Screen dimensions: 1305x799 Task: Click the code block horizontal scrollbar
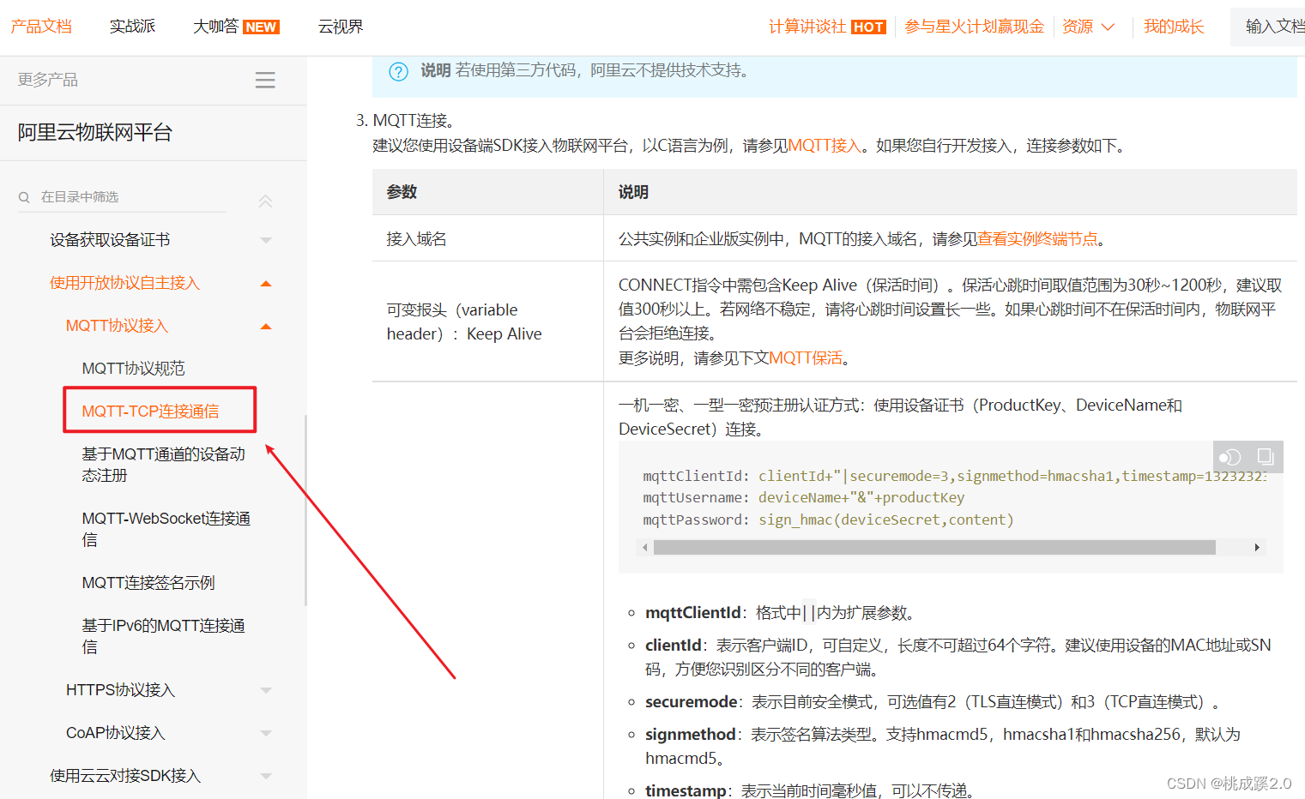point(934,547)
